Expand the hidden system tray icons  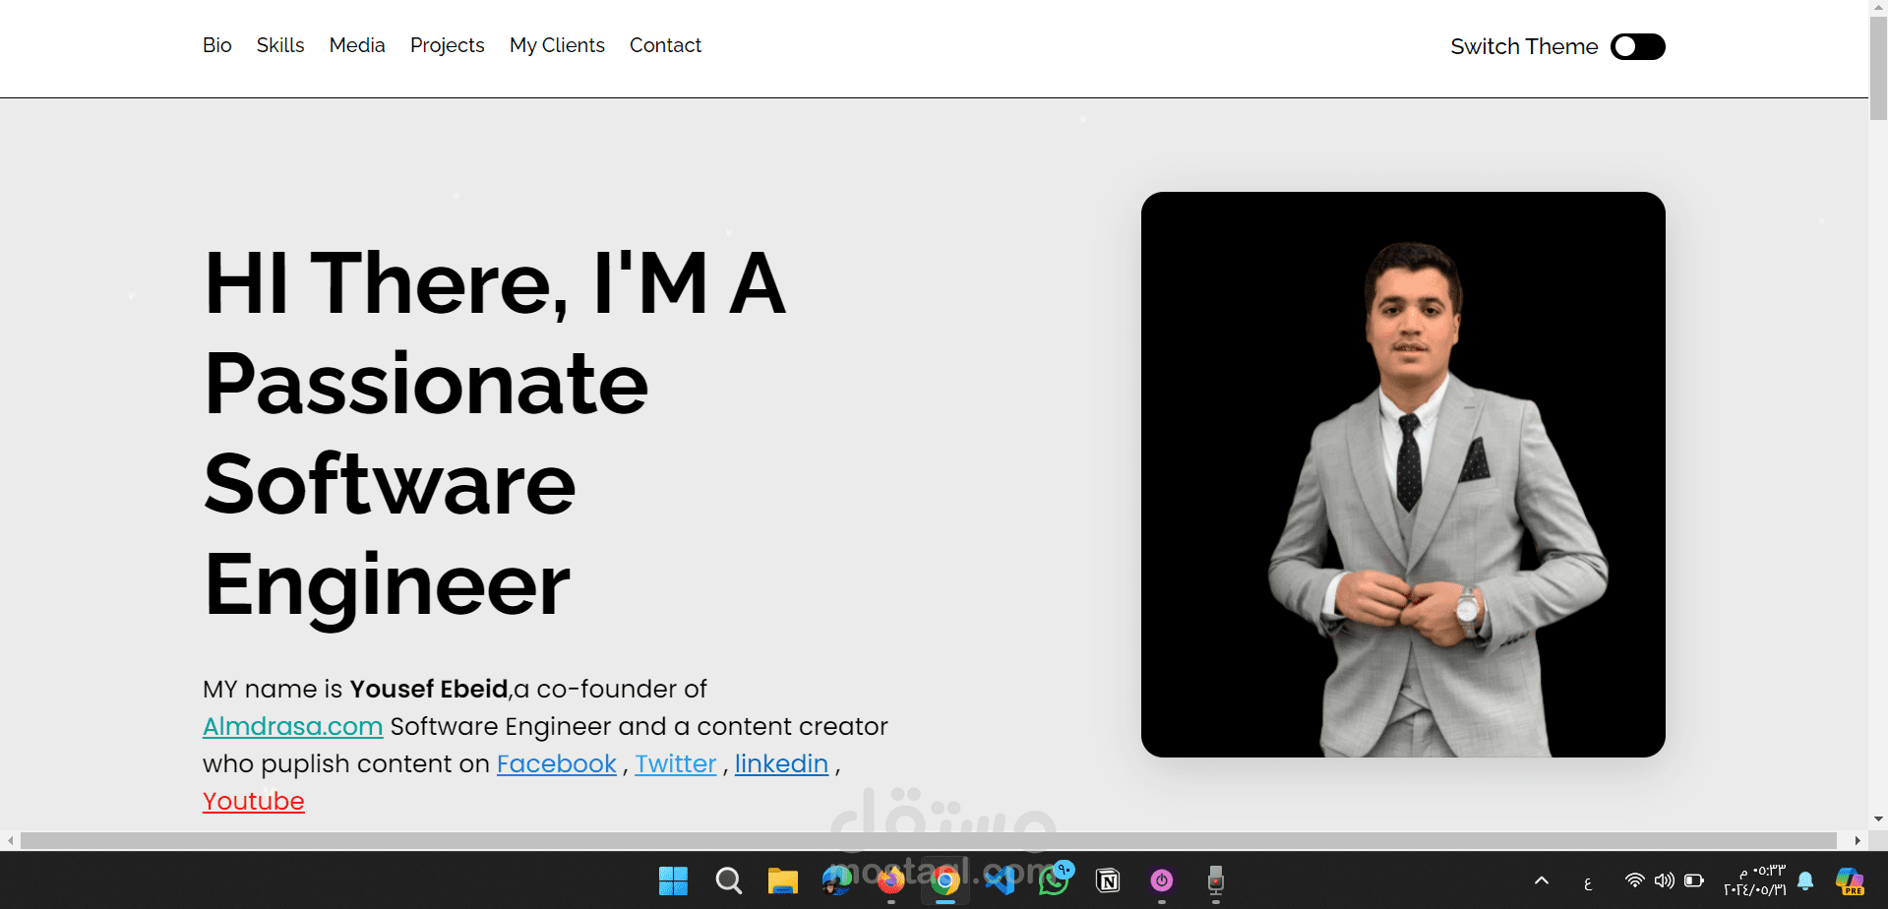coord(1542,880)
